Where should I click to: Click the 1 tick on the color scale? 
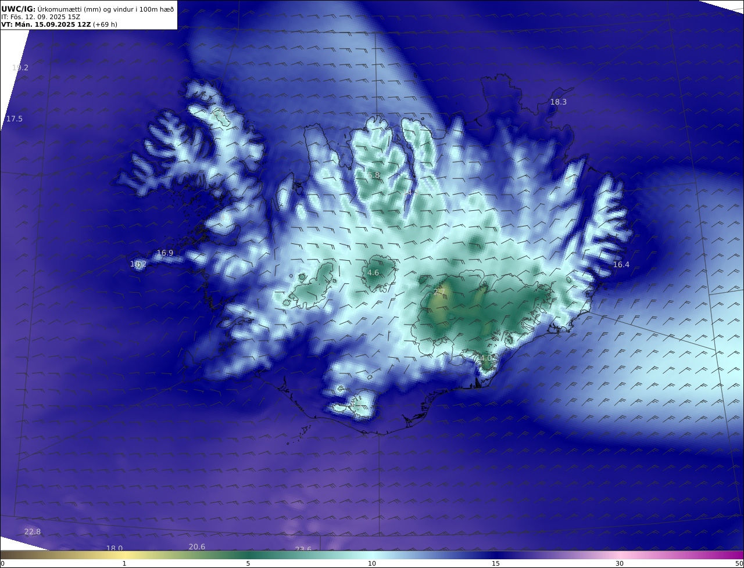click(x=124, y=563)
